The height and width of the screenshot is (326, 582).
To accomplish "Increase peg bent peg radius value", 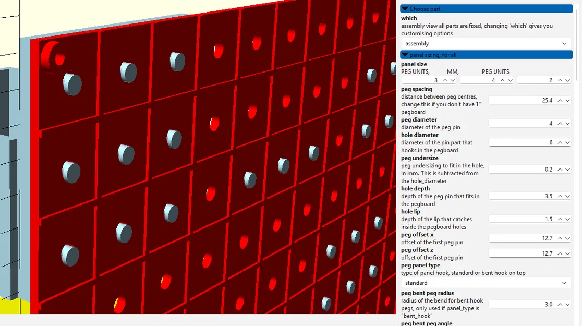I will click(x=560, y=305).
